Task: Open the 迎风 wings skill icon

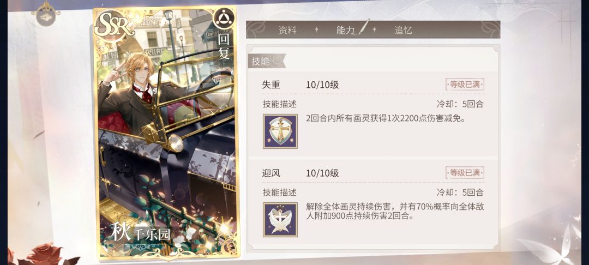Action: [x=280, y=220]
